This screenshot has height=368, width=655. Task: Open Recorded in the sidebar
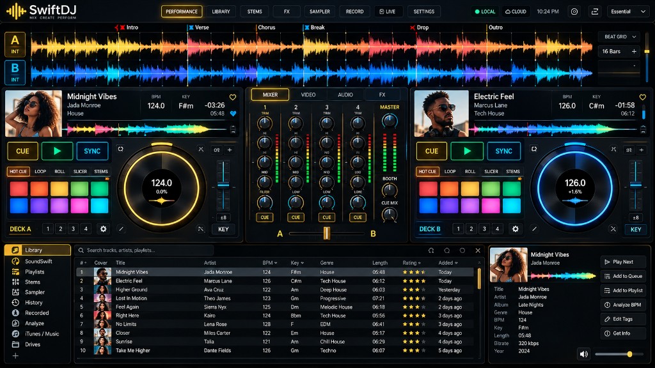coord(36,313)
